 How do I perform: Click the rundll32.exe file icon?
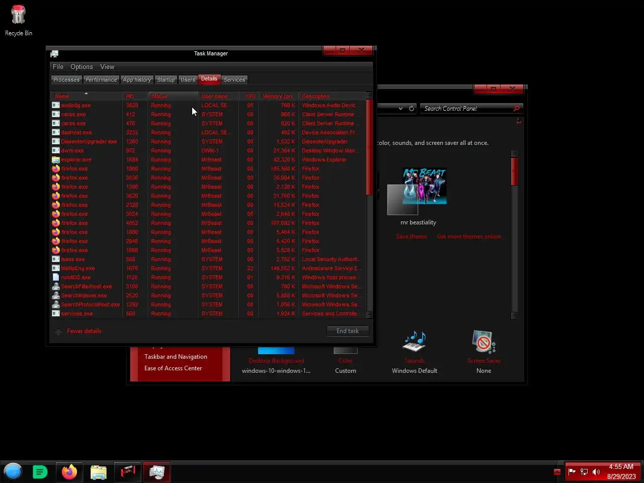click(x=56, y=277)
